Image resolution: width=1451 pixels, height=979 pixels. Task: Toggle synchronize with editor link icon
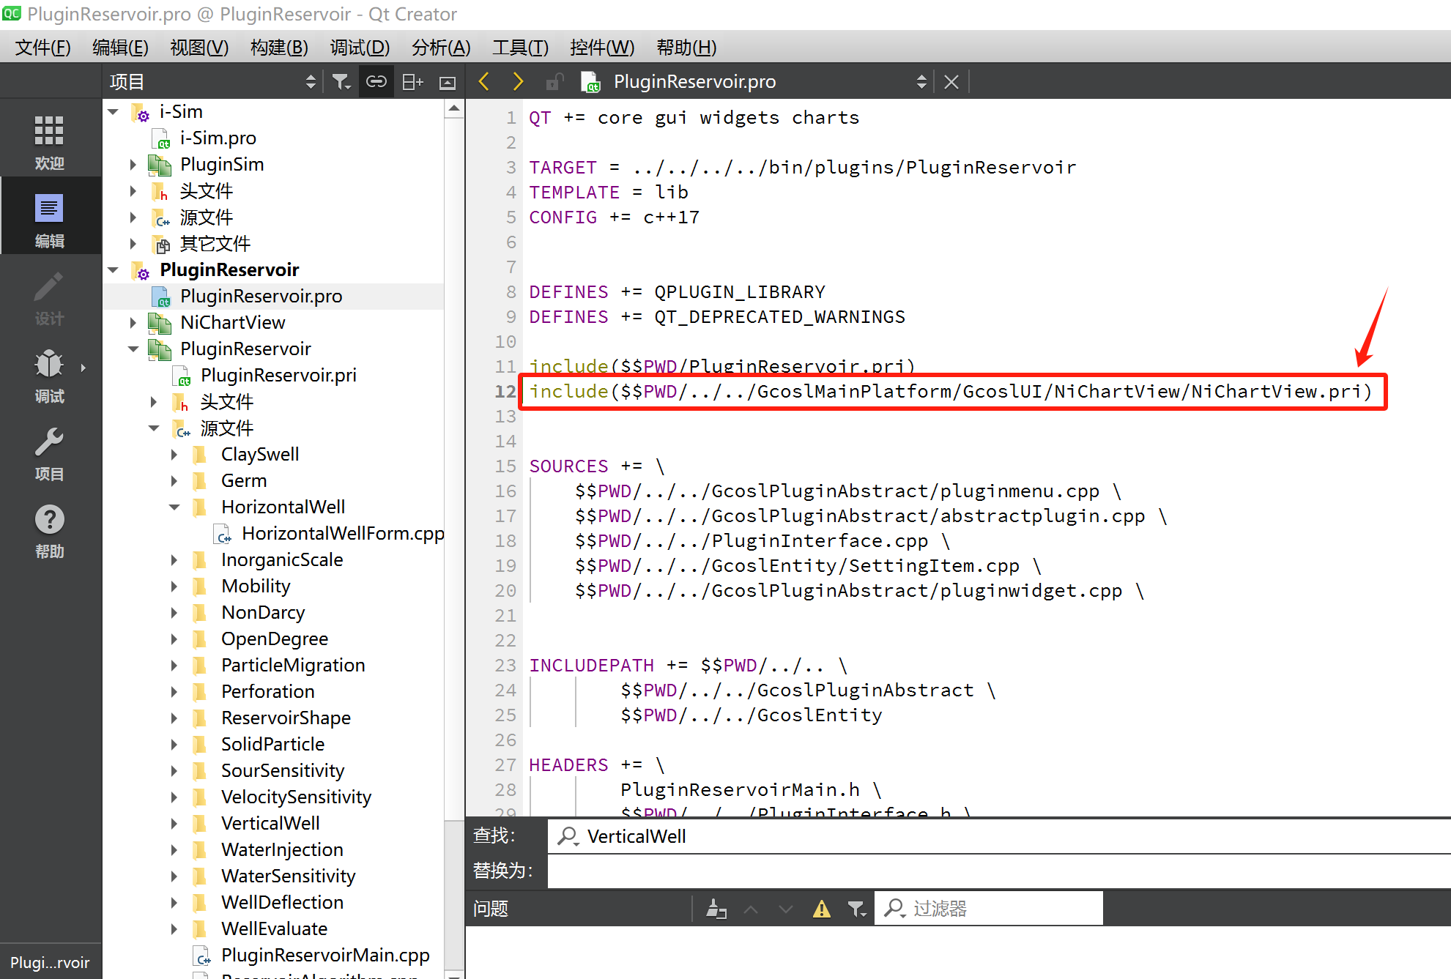[376, 82]
